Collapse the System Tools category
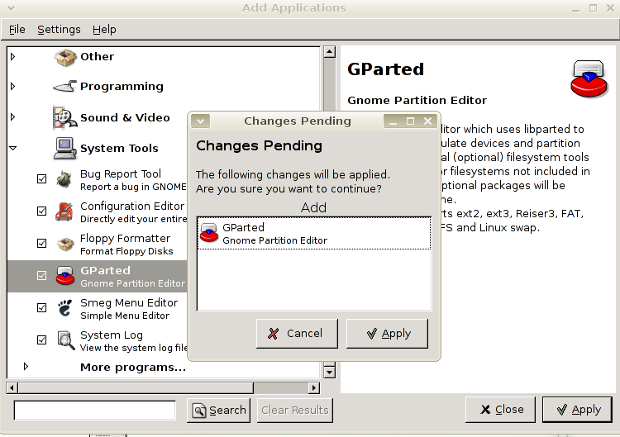620x437 pixels. (13, 148)
